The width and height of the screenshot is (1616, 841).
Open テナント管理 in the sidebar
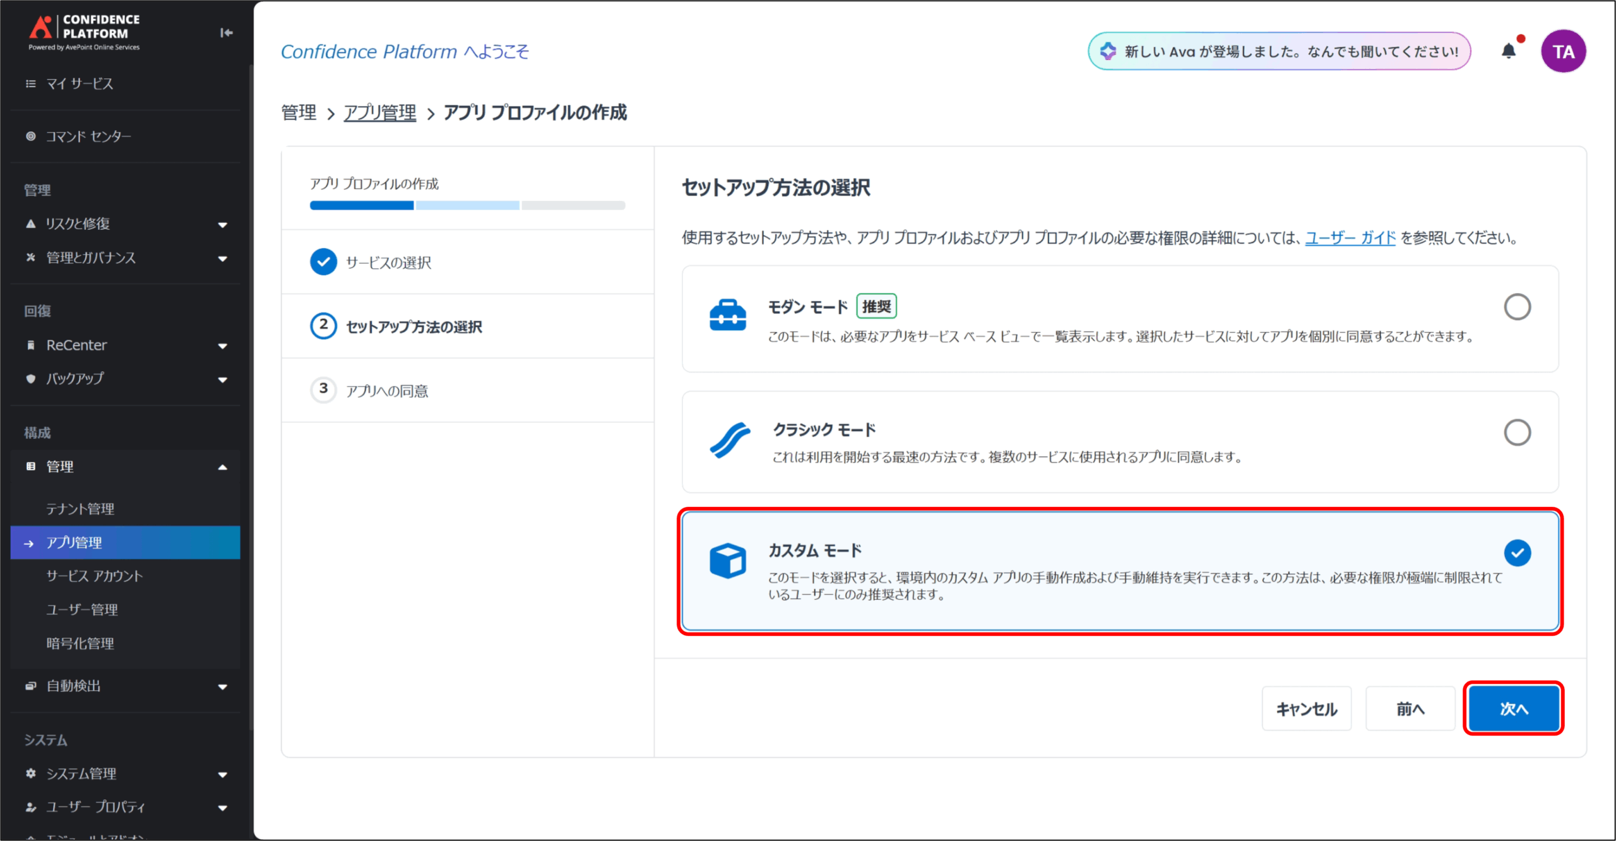pyautogui.click(x=80, y=509)
